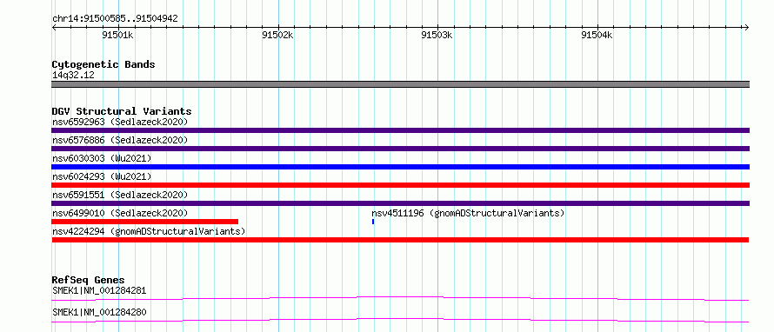The height and width of the screenshot is (332, 774).
Task: Click the 91504k ruler tick label
Action: click(x=597, y=35)
